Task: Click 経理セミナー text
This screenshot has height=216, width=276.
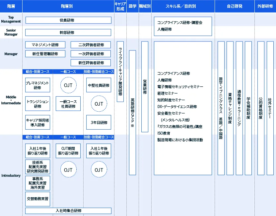Action: pos(168,93)
